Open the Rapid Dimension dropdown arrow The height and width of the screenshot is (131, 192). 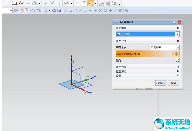(71, 3)
